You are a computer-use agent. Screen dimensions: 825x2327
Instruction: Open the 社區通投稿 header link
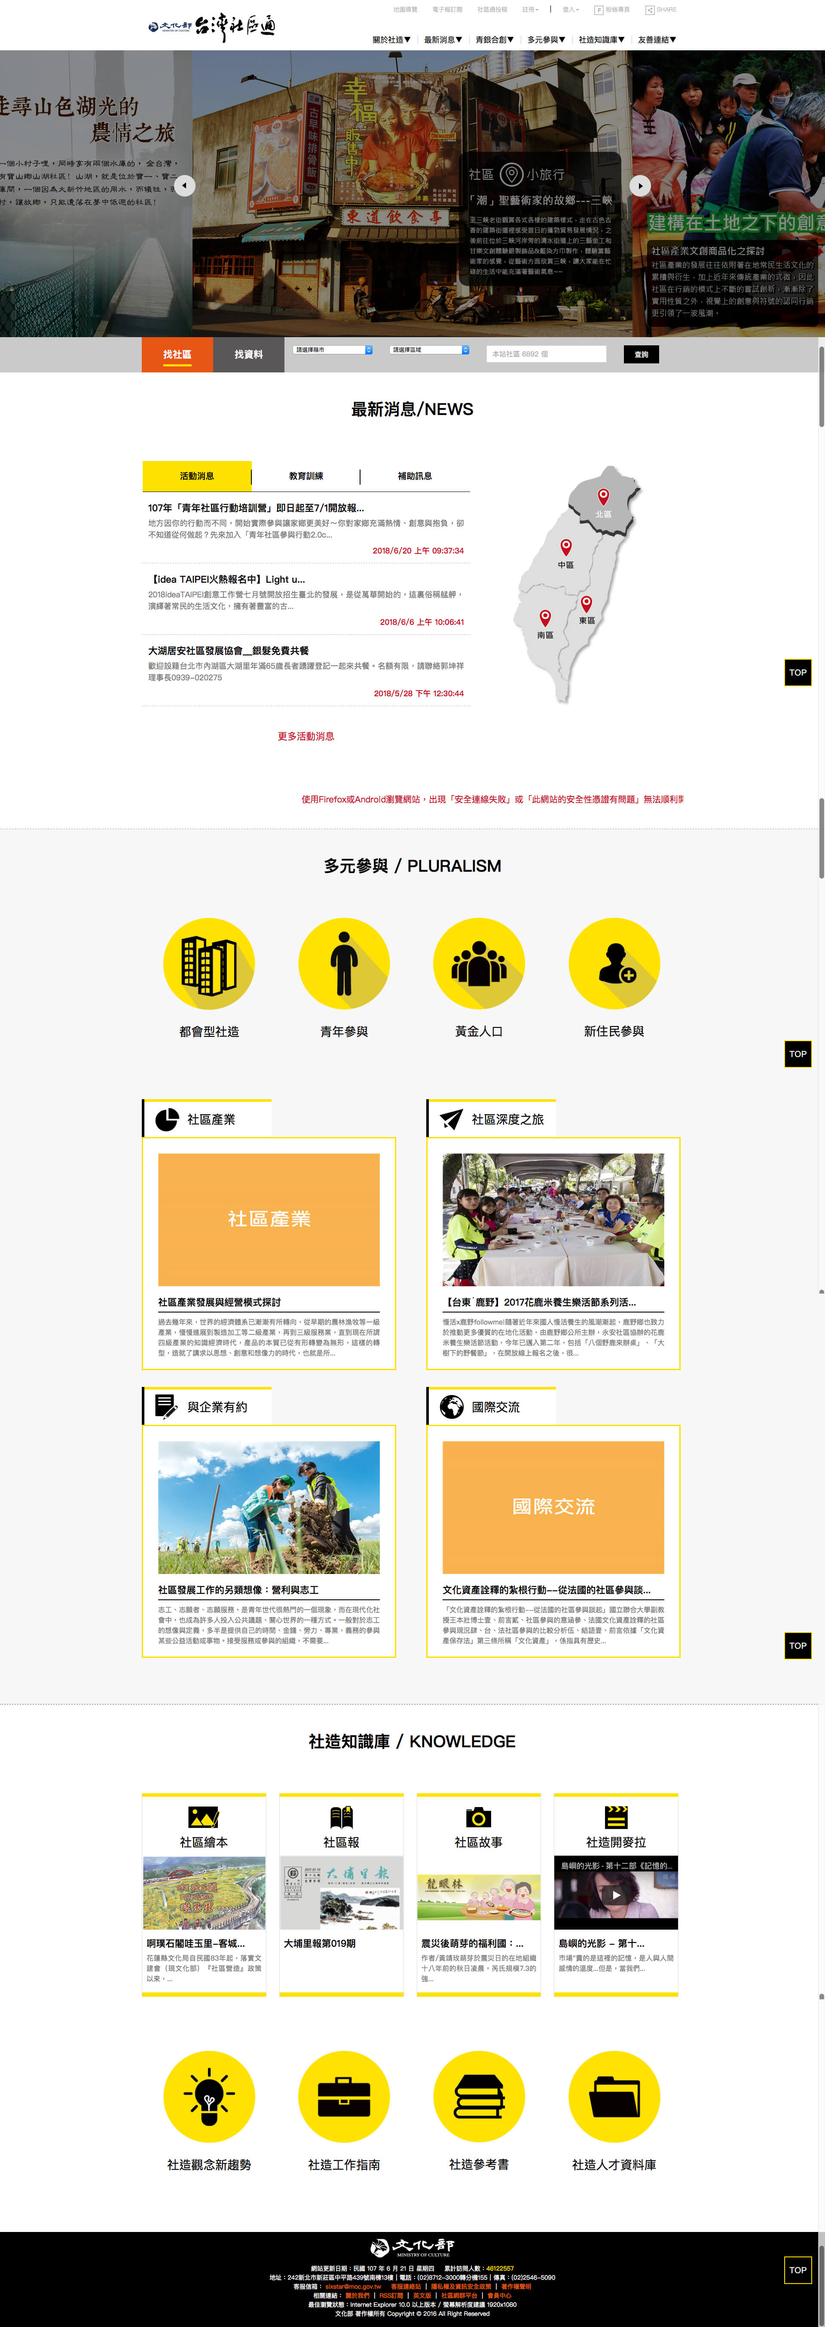pos(492,10)
